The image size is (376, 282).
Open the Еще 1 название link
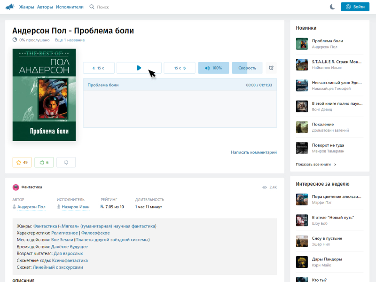[x=70, y=40]
